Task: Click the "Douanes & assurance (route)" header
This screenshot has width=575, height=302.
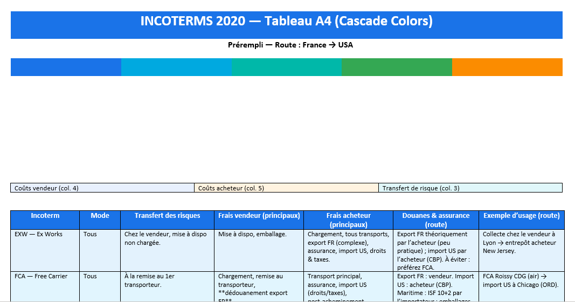Action: tap(436, 219)
